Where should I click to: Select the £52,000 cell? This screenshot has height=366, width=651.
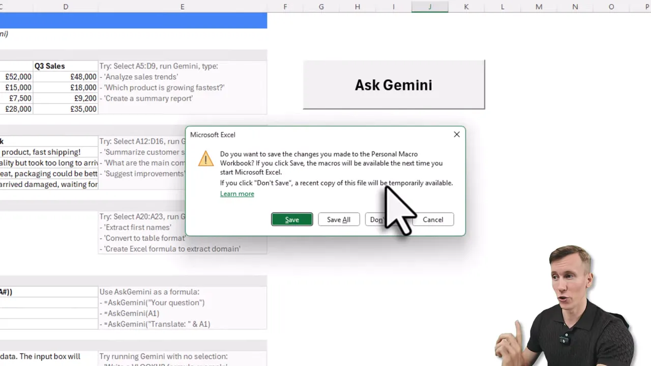pyautogui.click(x=17, y=76)
